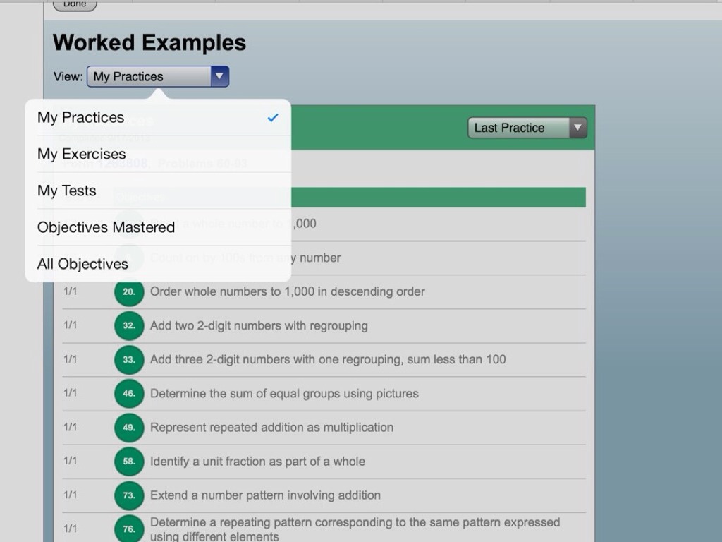722x542 pixels.
Task: Pick All Objectives from the view menu
Action: coord(158,265)
